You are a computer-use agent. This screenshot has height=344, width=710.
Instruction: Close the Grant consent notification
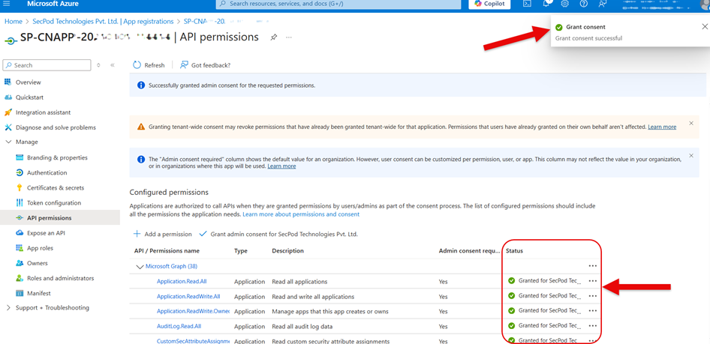point(704,27)
